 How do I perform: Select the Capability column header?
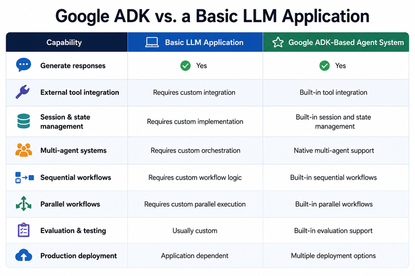(x=67, y=42)
